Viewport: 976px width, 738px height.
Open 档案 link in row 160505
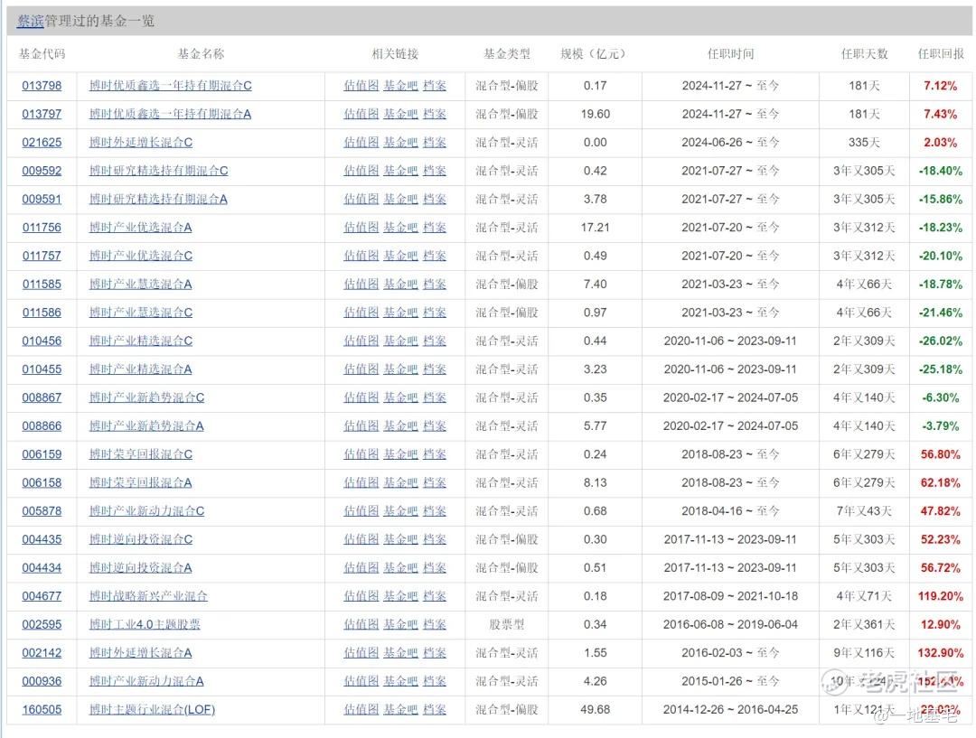point(435,709)
